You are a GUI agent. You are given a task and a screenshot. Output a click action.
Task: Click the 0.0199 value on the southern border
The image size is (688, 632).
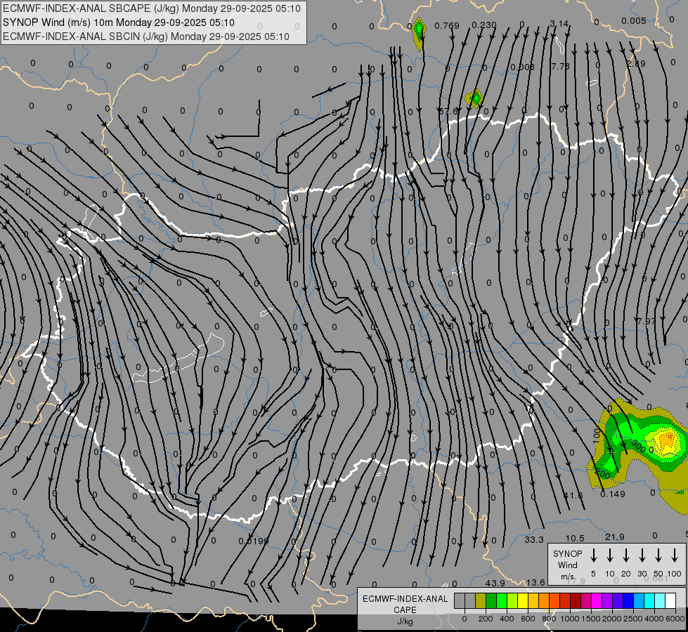253,541
